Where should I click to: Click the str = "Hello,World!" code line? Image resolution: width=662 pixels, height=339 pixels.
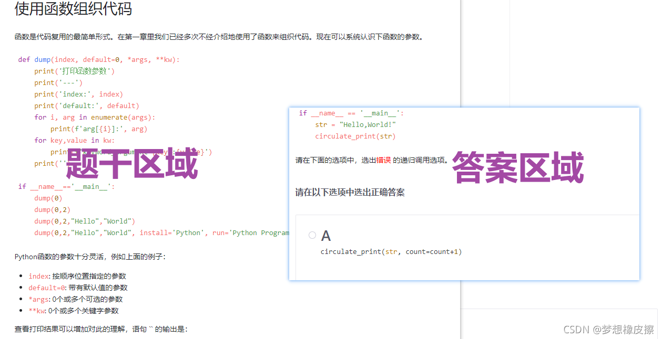[x=353, y=124]
